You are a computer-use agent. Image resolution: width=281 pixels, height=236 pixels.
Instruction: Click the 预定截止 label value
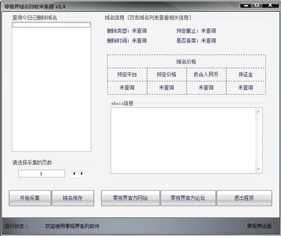click(x=208, y=31)
